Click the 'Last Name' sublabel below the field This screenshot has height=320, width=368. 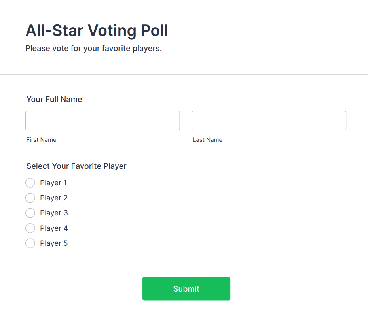207,140
